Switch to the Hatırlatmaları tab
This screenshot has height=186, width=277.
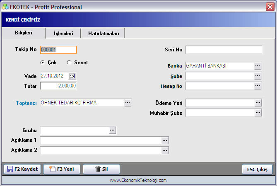pos(104,34)
